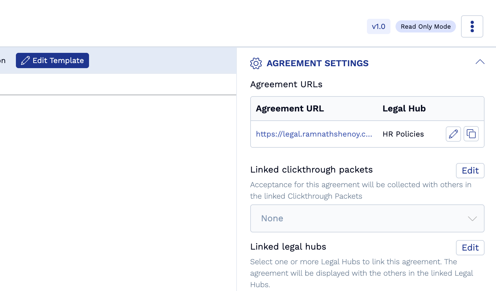Click the Linked legal hubs label
Screen dimensions: 496x291
(x=288, y=247)
